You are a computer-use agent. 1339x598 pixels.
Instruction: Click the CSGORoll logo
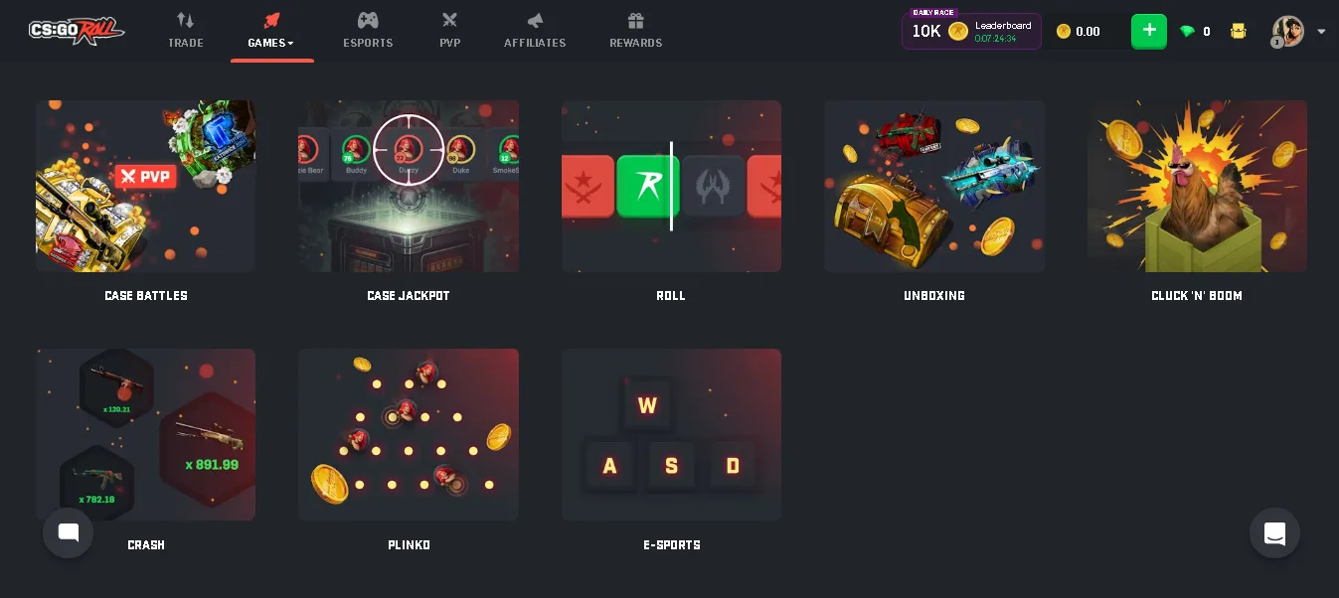[x=77, y=31]
